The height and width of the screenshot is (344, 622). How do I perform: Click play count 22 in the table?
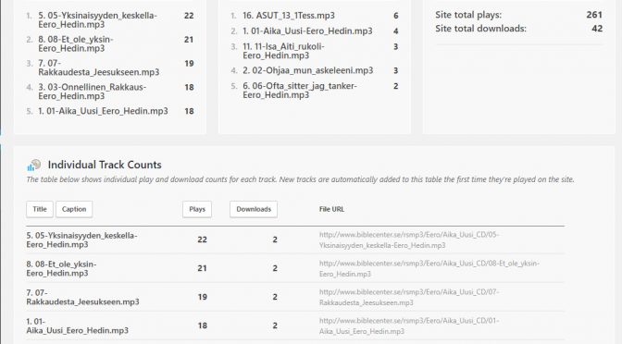(x=203, y=240)
